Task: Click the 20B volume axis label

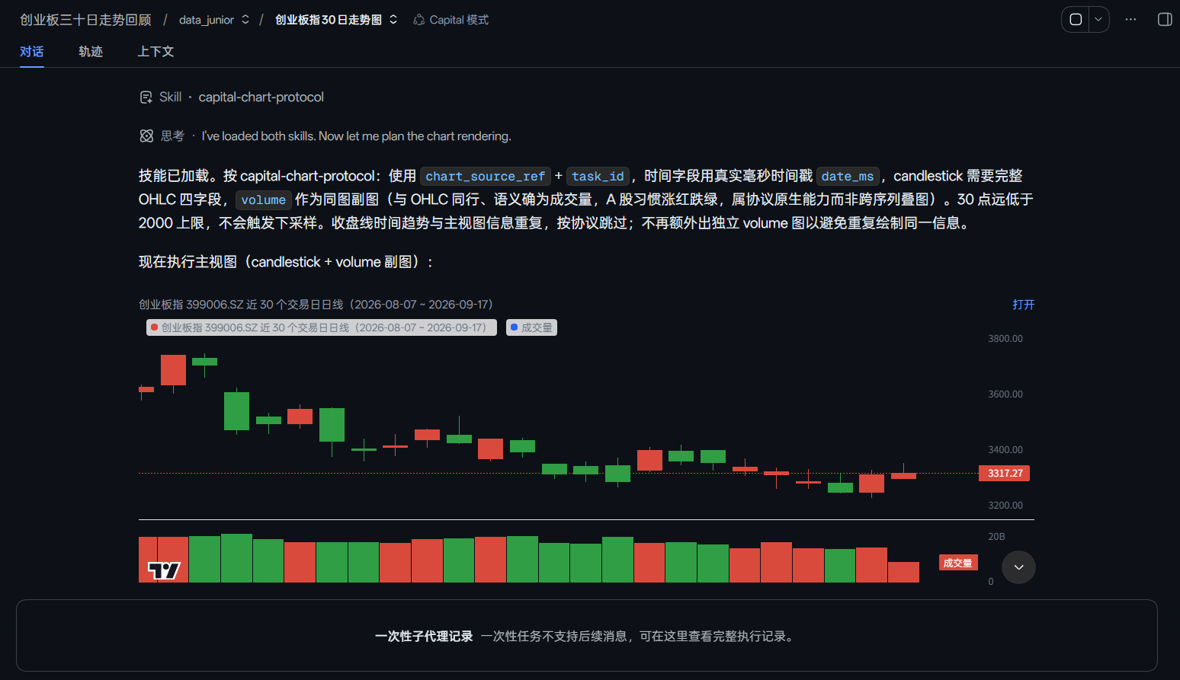Action: (996, 537)
